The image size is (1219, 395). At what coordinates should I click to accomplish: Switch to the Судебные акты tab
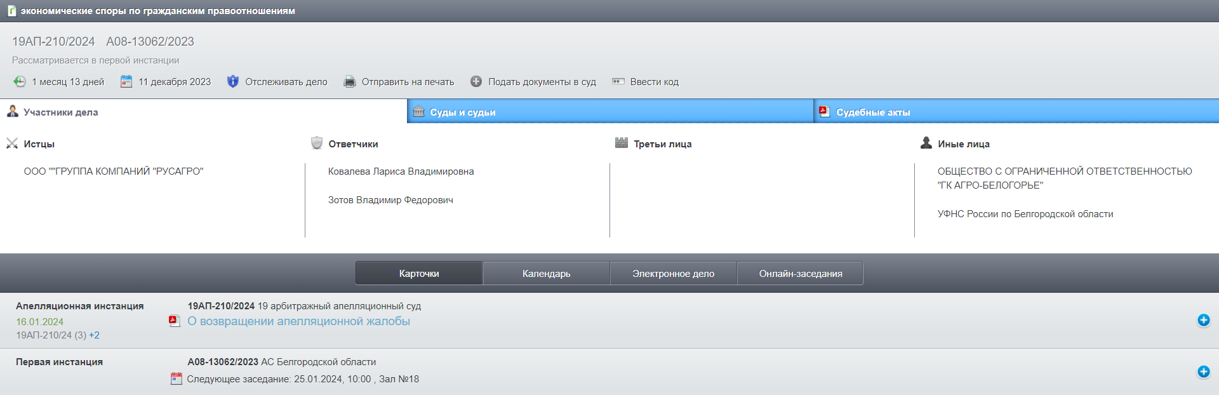[x=1016, y=112]
